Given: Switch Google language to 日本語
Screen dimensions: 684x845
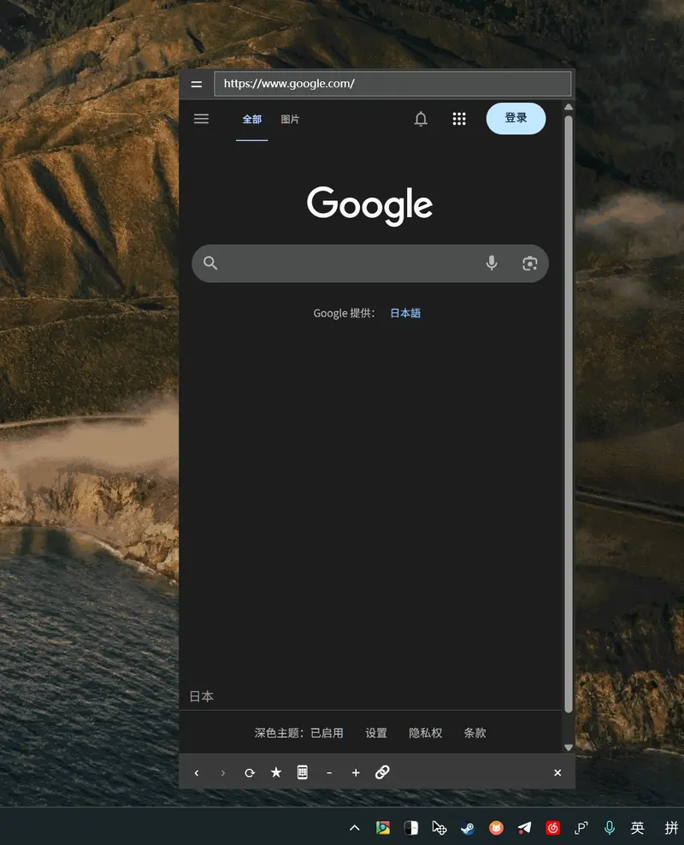Looking at the screenshot, I should click(x=405, y=313).
